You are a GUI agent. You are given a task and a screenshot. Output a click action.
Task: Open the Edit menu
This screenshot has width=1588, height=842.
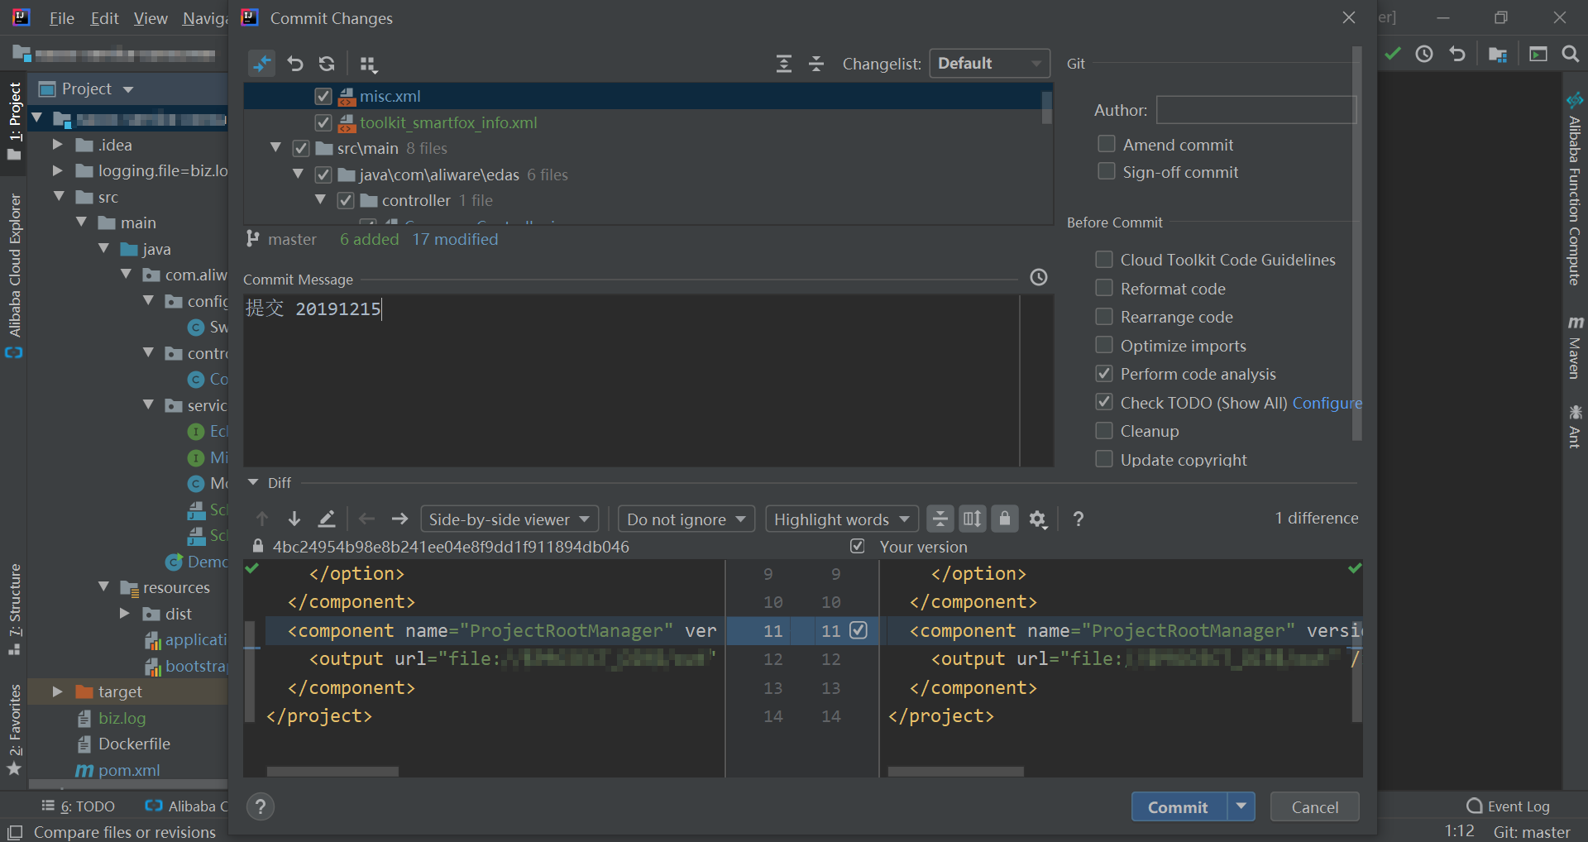coord(104,18)
